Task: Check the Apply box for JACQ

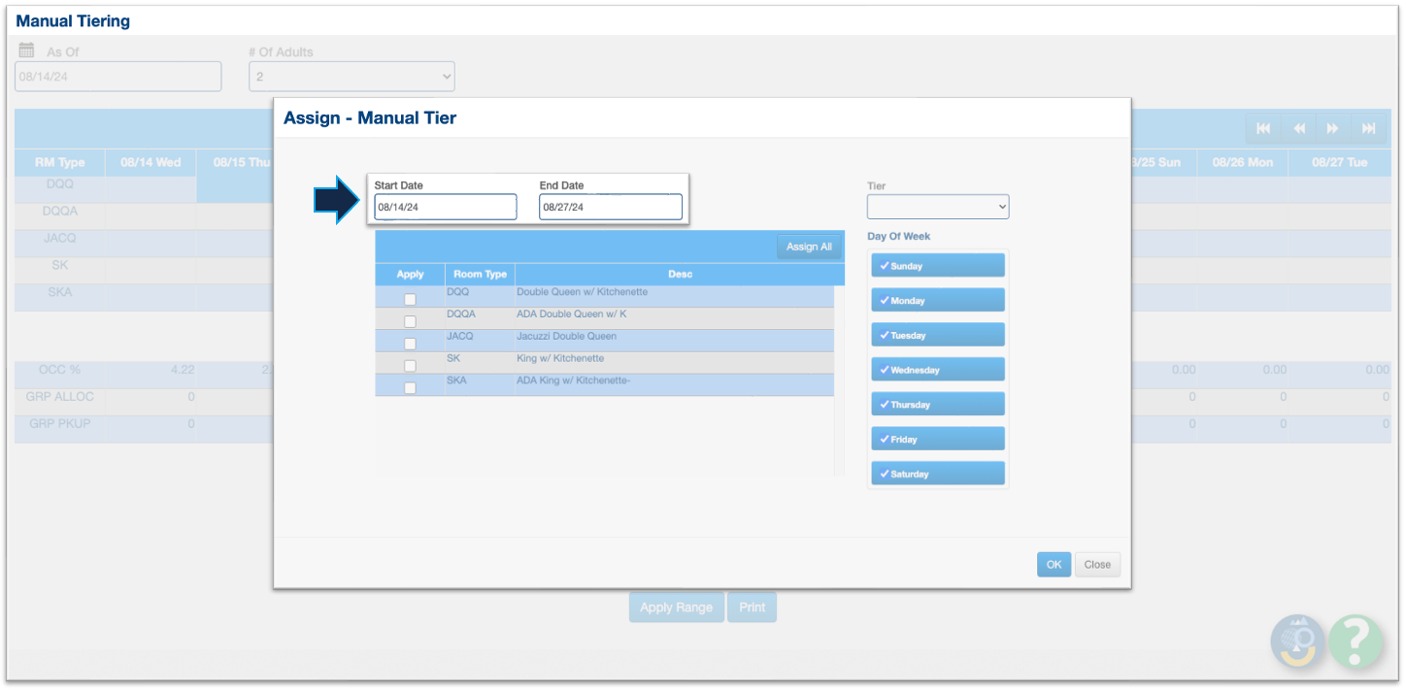Action: pos(410,344)
